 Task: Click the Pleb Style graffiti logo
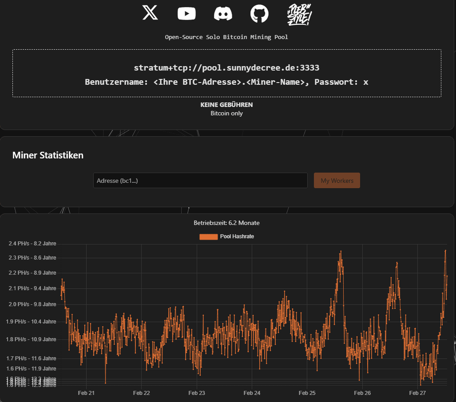click(x=299, y=14)
